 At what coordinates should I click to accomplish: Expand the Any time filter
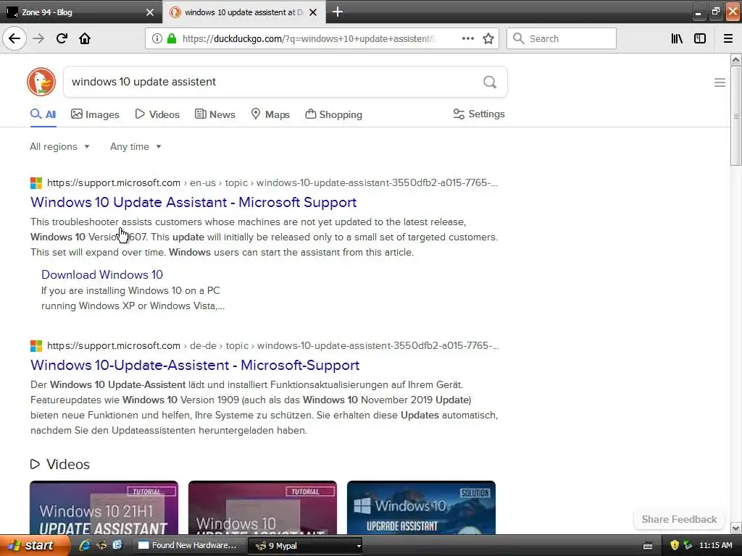(136, 146)
